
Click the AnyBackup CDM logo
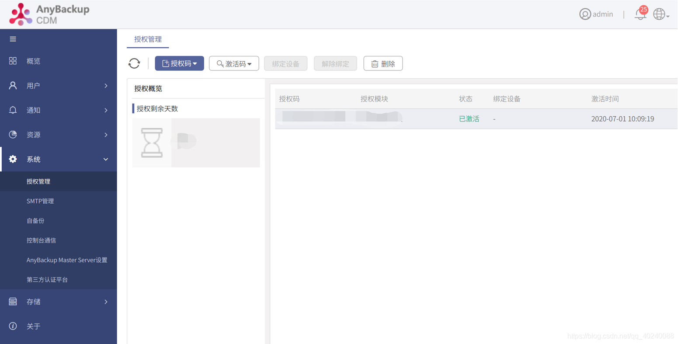[x=48, y=14]
